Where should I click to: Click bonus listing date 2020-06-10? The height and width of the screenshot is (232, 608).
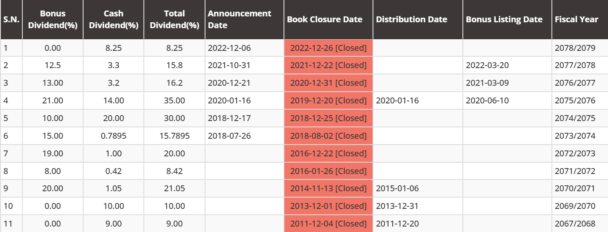point(487,100)
